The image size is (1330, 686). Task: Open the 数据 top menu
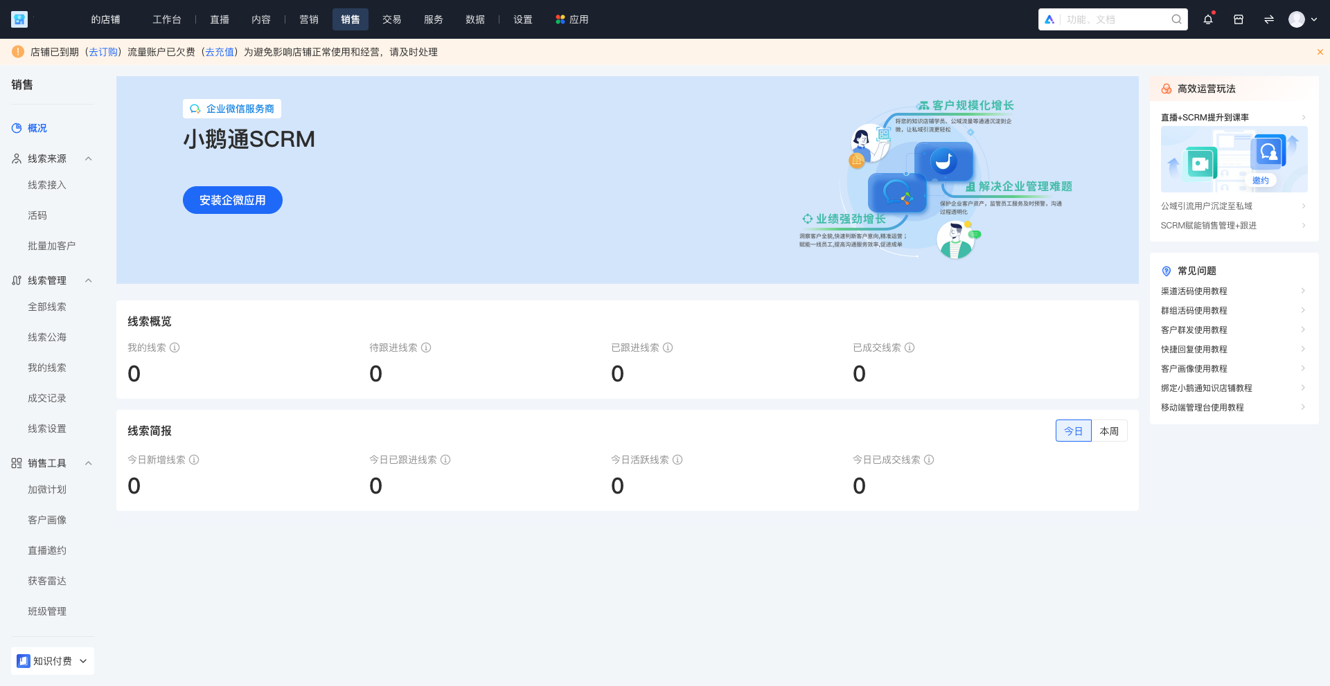pyautogui.click(x=475, y=19)
